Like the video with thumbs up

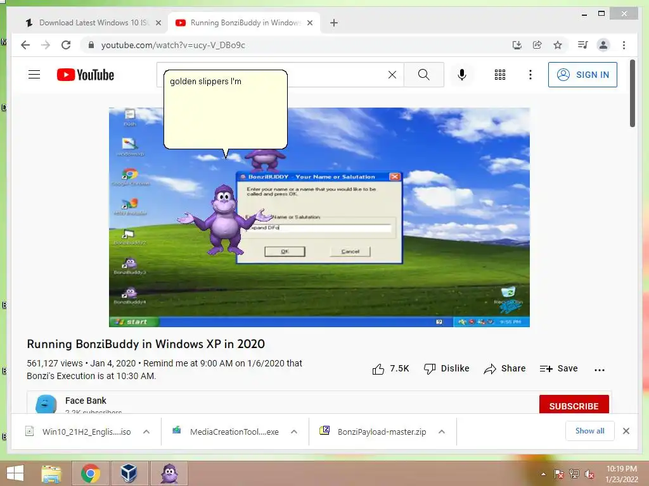click(390, 369)
